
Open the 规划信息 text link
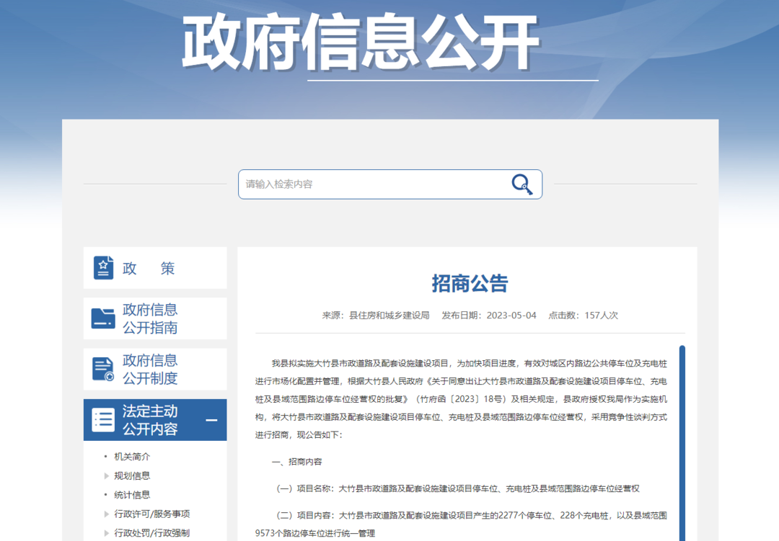click(132, 475)
